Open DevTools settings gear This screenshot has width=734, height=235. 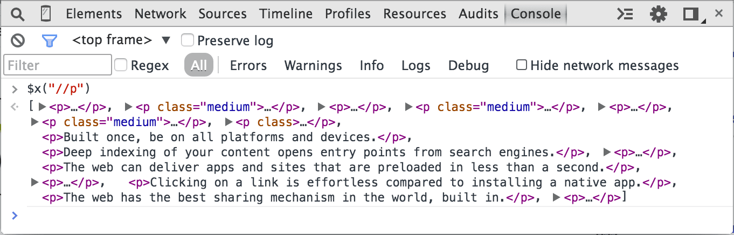pyautogui.click(x=658, y=14)
